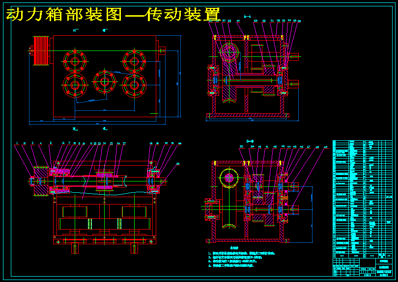Screen dimensions: 398x282
Task: Click technical note line 4
Action: (231, 266)
